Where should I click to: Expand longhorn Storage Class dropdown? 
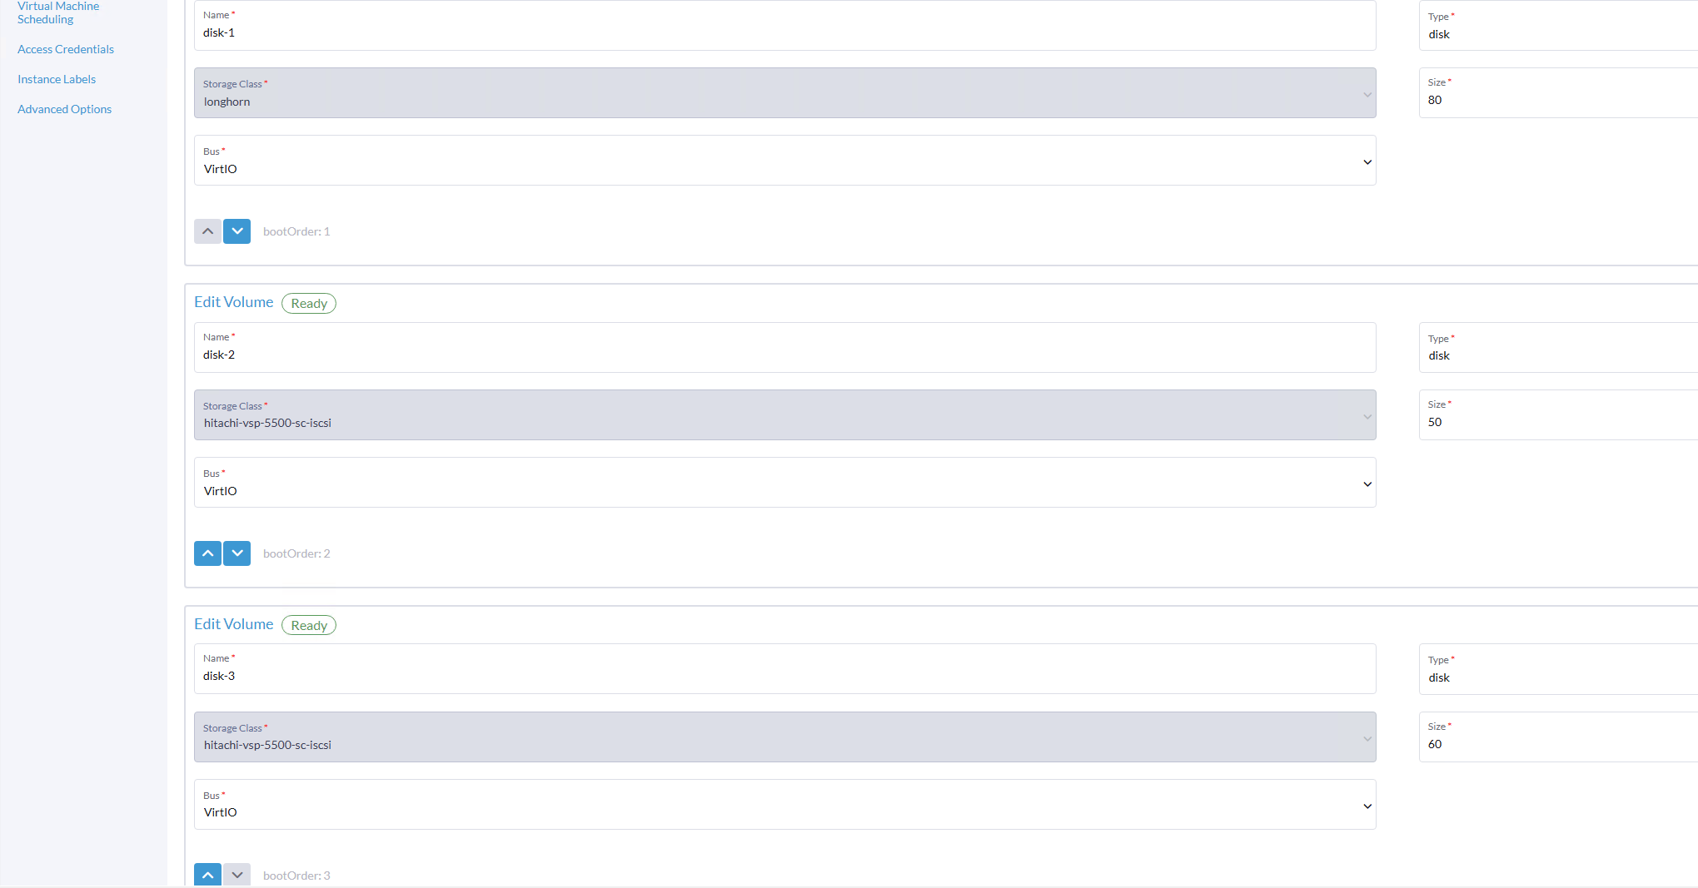click(x=784, y=93)
